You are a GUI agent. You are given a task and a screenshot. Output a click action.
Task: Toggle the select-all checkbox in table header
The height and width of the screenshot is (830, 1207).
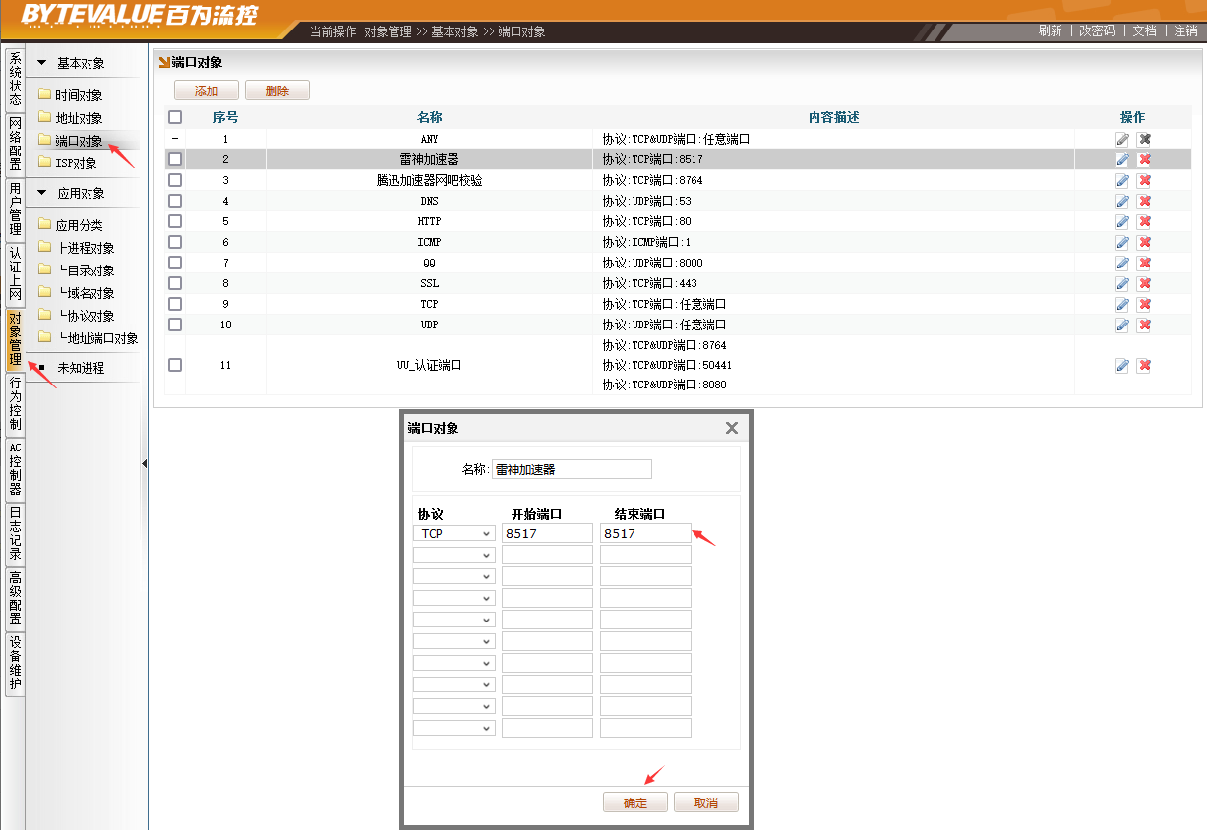pos(175,117)
